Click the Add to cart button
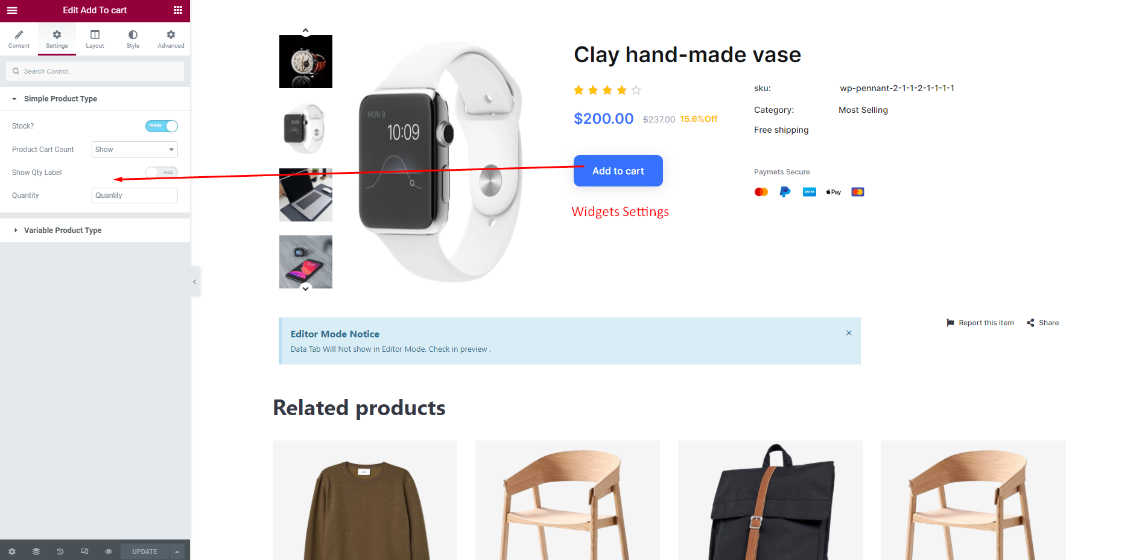Screen dimensions: 1148x560 pyautogui.click(x=618, y=171)
